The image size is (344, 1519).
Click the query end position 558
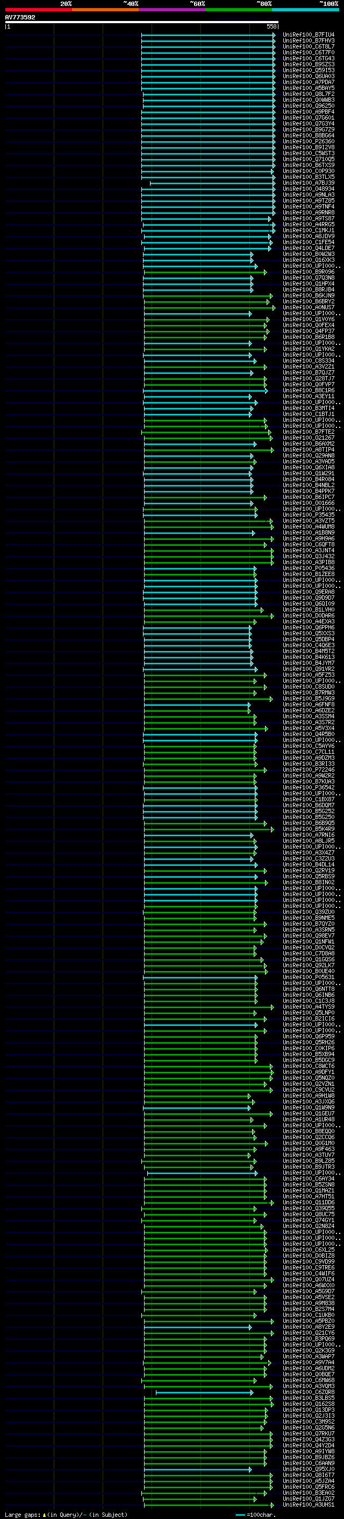[271, 26]
